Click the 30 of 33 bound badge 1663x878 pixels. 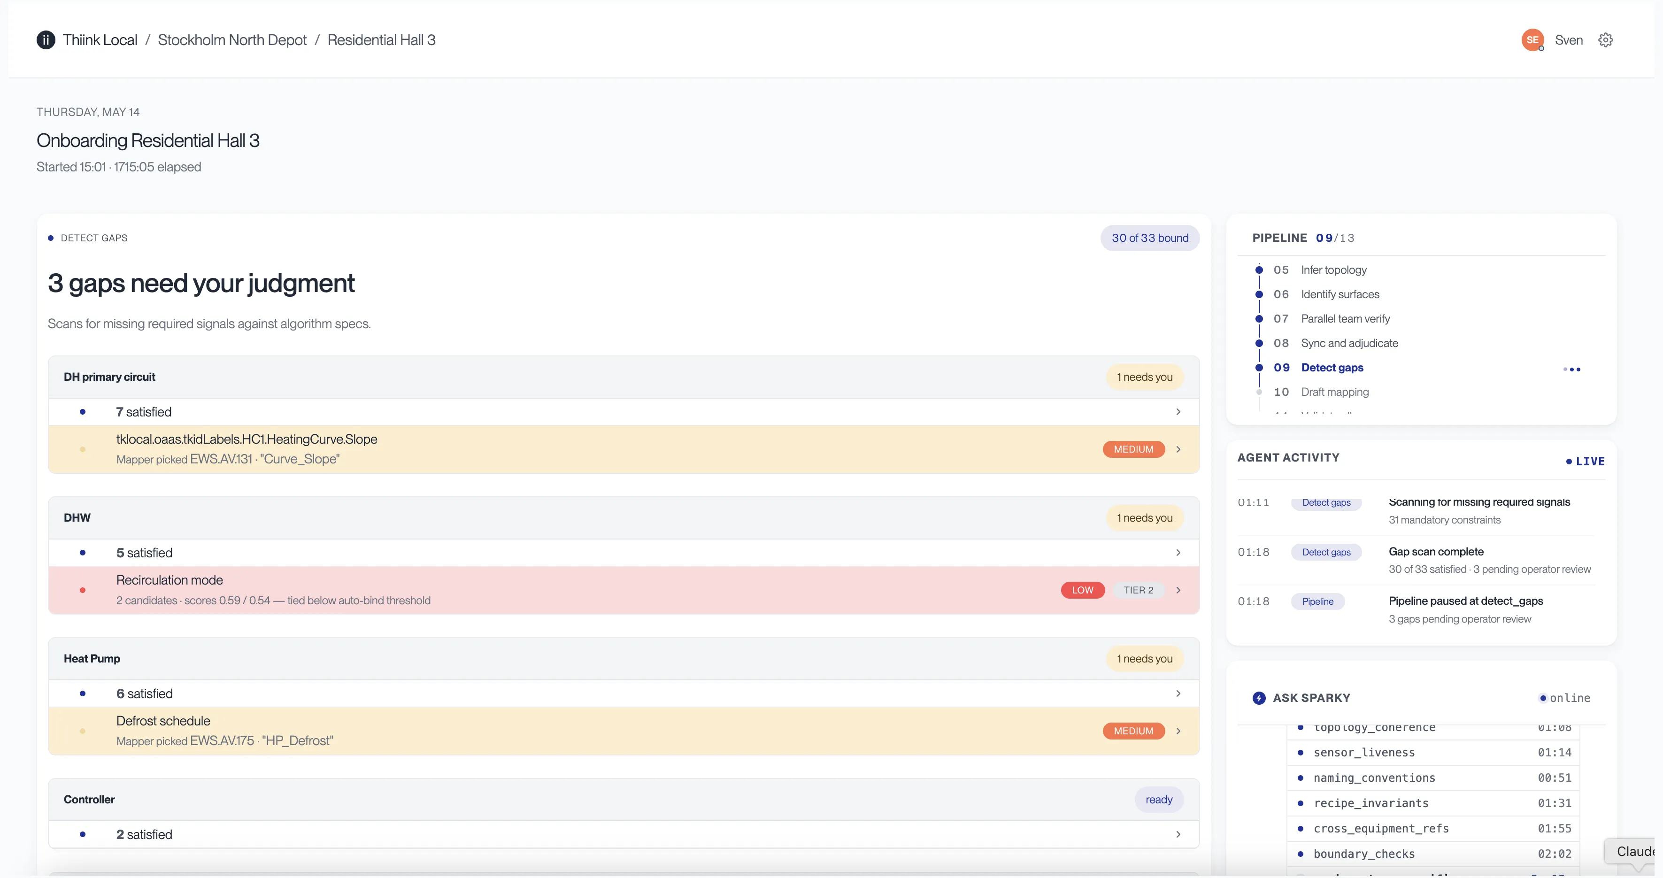point(1150,238)
